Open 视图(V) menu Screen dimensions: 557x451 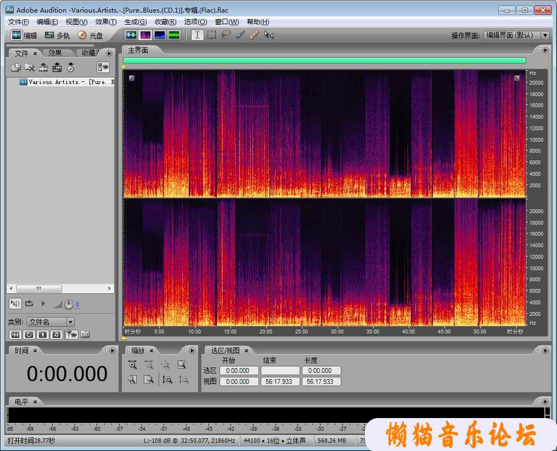click(76, 22)
